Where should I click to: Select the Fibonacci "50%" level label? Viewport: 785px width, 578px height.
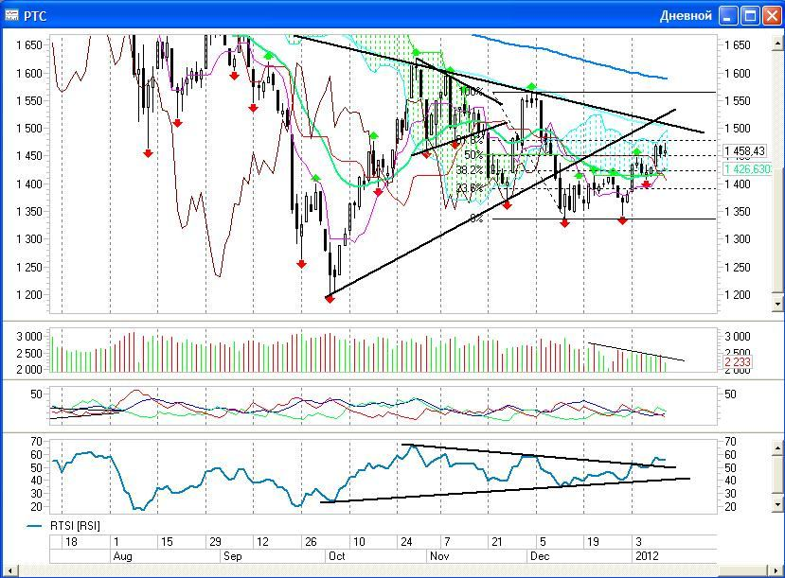click(473, 155)
